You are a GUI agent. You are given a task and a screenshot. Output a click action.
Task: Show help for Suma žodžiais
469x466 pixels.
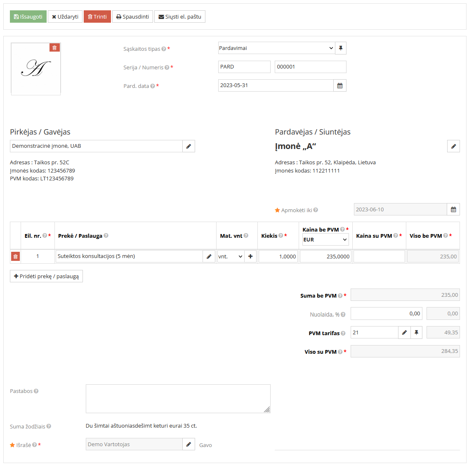[x=49, y=426]
